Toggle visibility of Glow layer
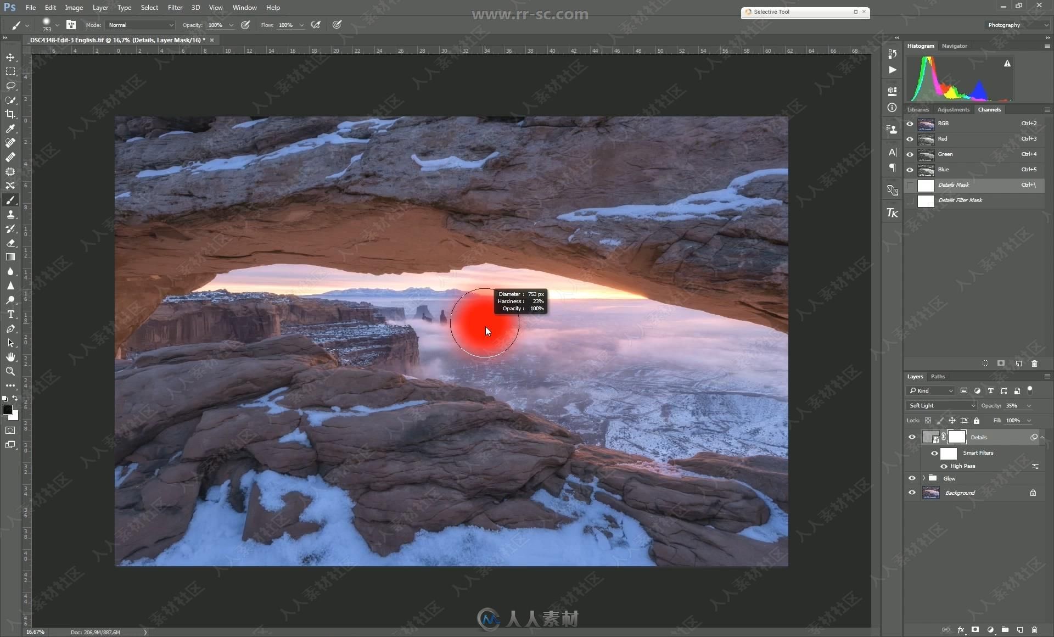The height and width of the screenshot is (637, 1054). 912,478
